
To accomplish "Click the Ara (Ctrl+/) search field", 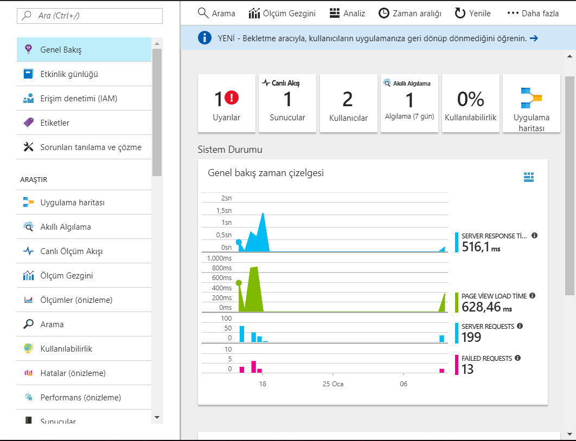I will pos(89,16).
